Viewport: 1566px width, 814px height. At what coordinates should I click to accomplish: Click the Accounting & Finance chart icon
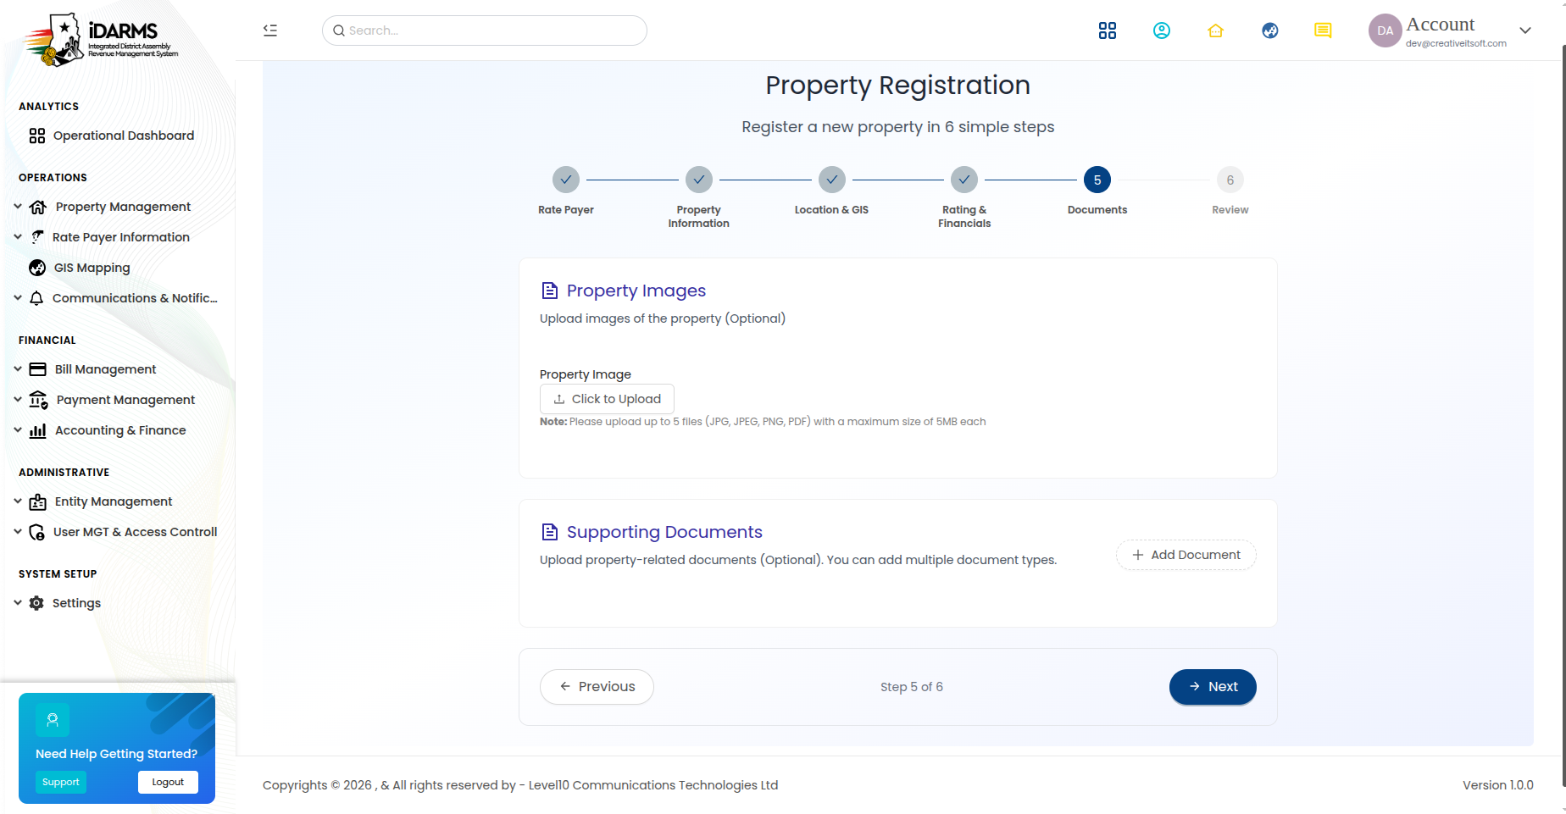point(38,430)
